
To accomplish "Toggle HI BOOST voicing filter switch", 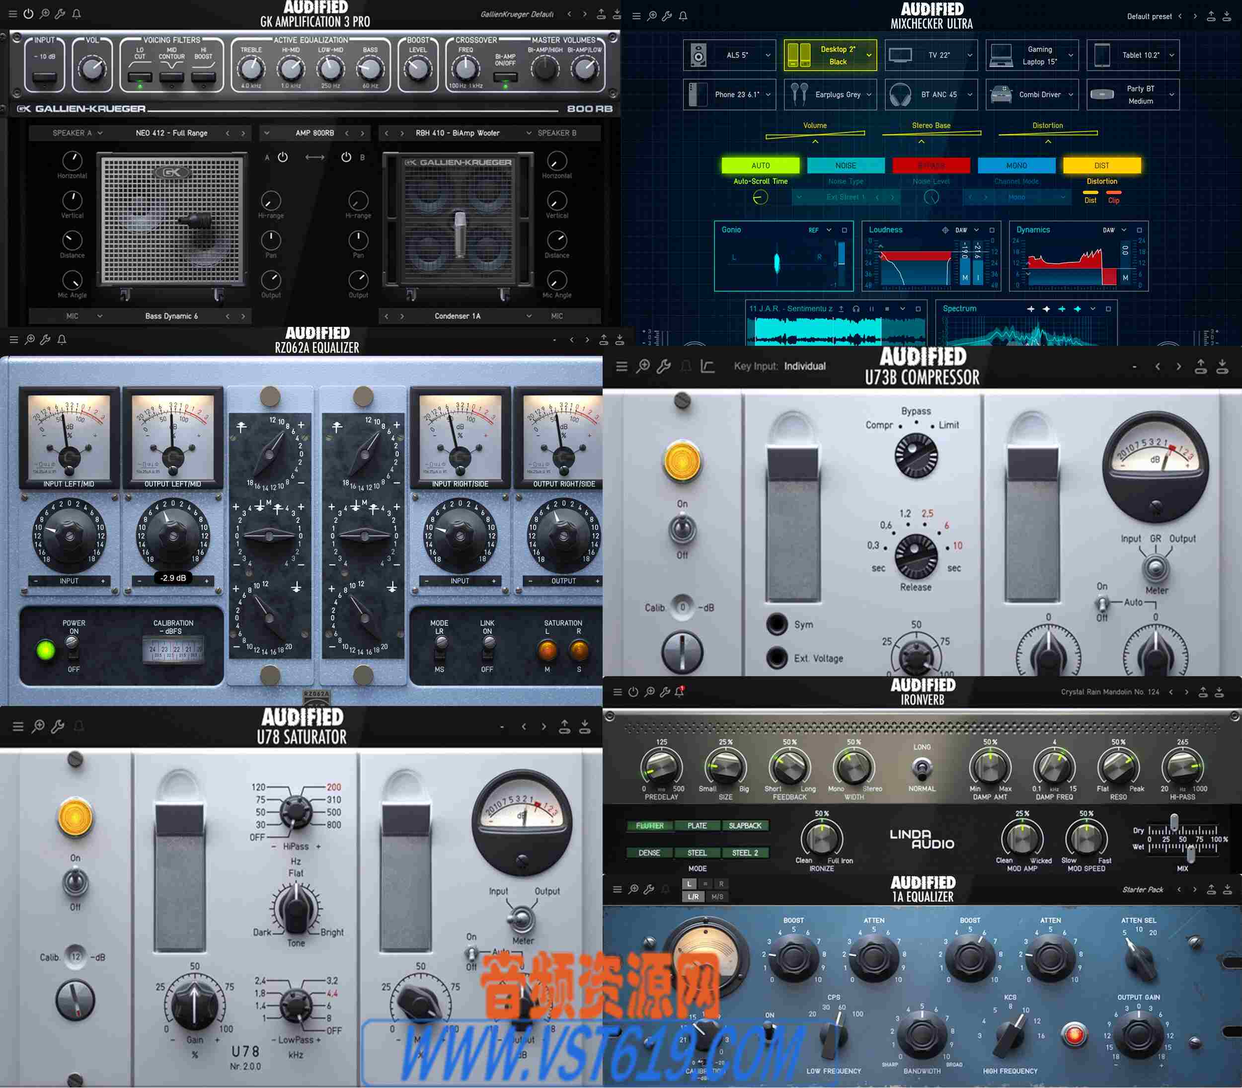I will click(203, 78).
